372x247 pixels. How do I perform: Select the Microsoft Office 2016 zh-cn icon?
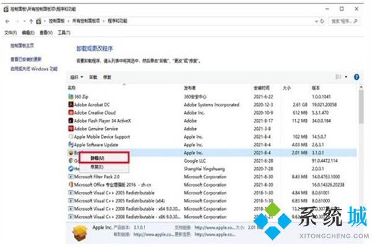point(71,184)
